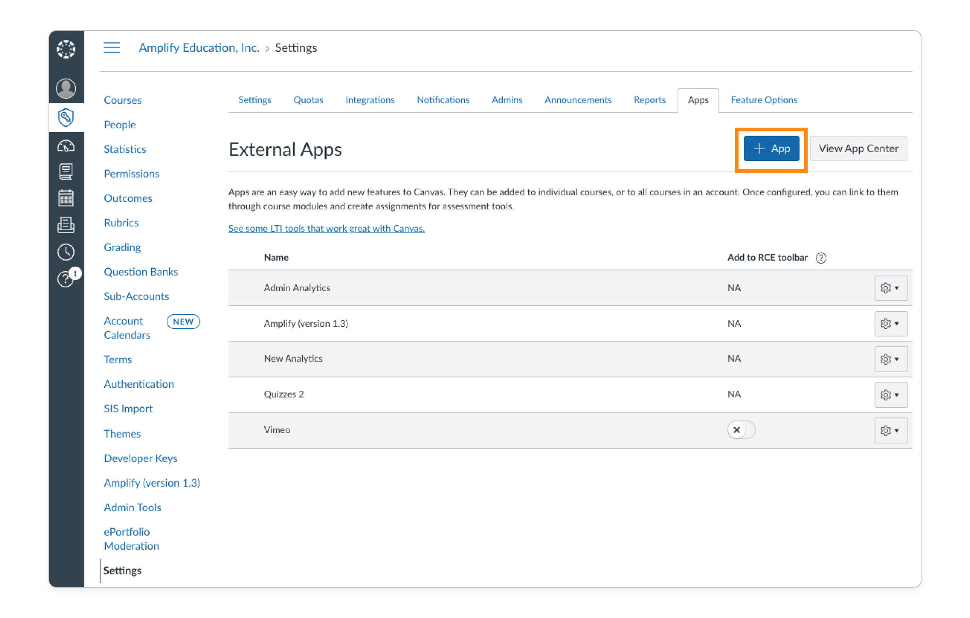Open the View App Center button
Screen dimensions: 970x618
(858, 148)
